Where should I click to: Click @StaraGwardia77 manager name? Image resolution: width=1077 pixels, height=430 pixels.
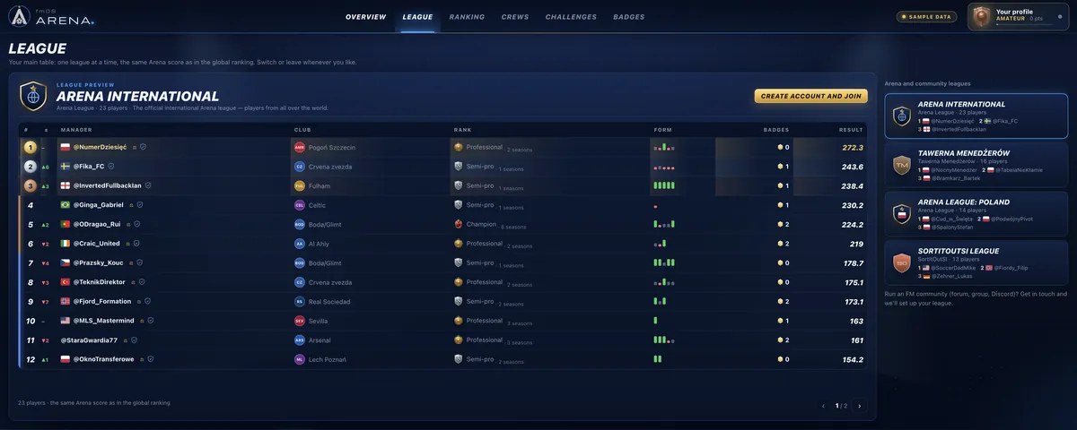click(89, 340)
